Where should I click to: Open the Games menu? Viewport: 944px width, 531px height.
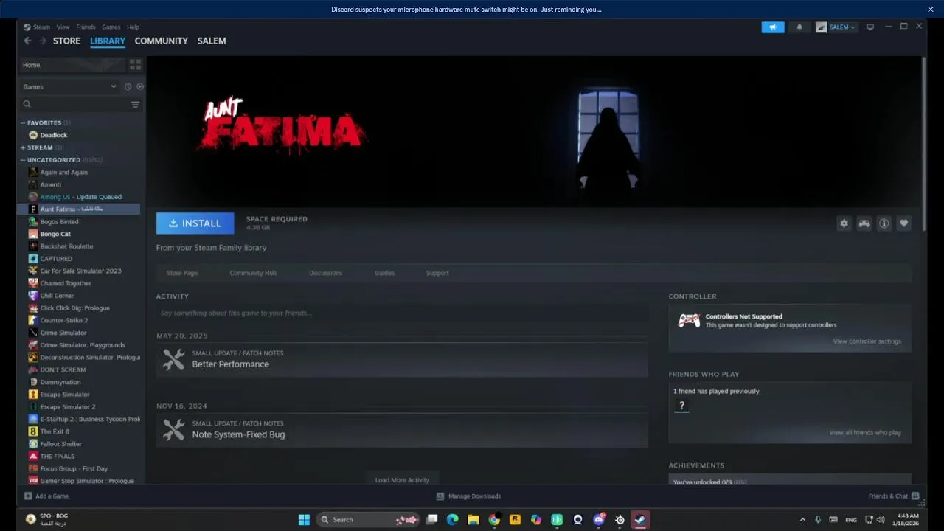coord(111,27)
